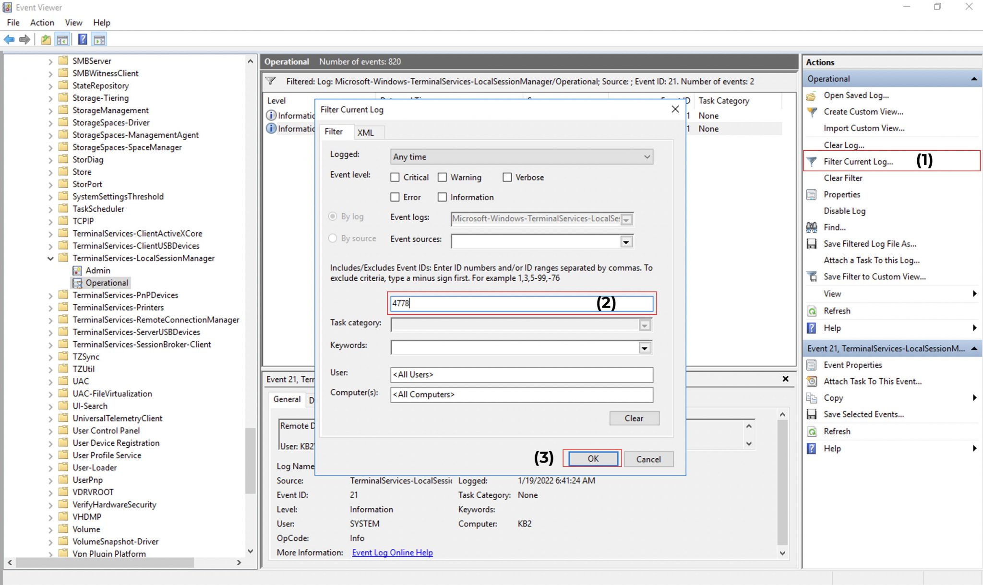Screen dimensions: 983x585
Task: Click Save Filtered Log File As icon
Action: coord(811,244)
